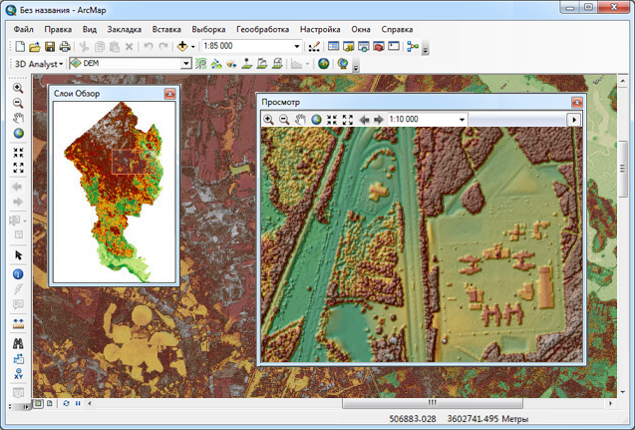Click Full Extent globe in Просмотр window
This screenshot has width=635, height=430.
(316, 119)
